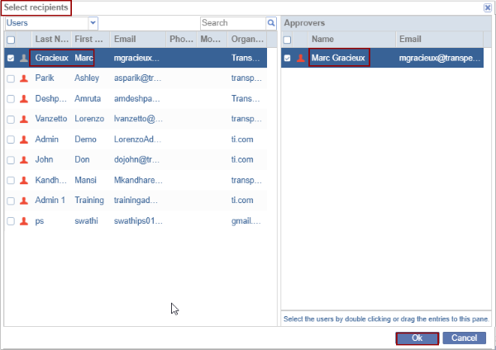Click user icon in Approvers row Marc Gracieux
This screenshot has width=496, height=350.
(x=300, y=58)
